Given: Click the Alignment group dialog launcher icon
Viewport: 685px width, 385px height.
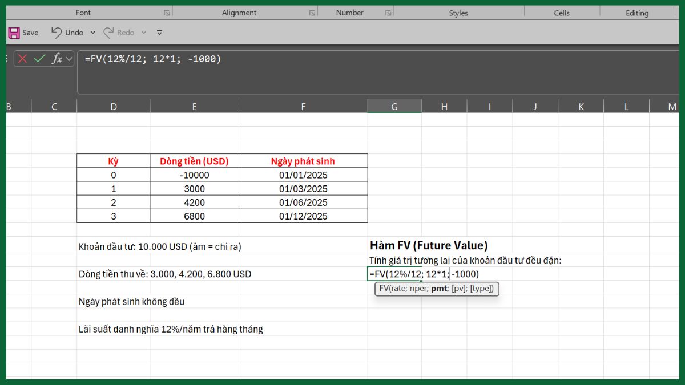Looking at the screenshot, I should [312, 11].
